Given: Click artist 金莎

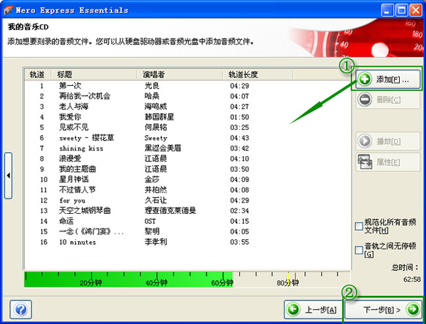Looking at the screenshot, I should 152,180.
